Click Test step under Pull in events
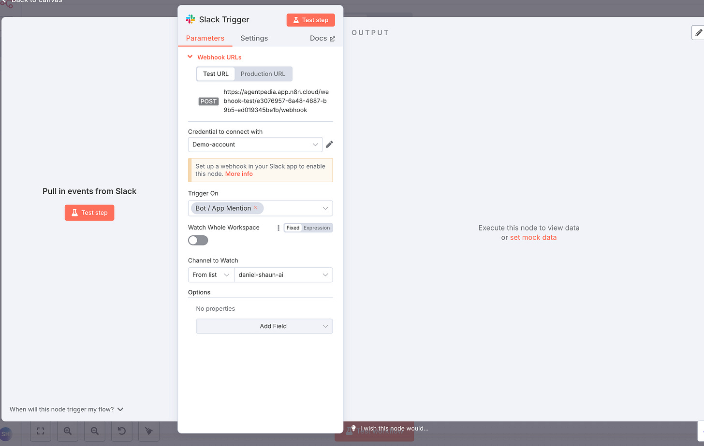 click(x=89, y=213)
